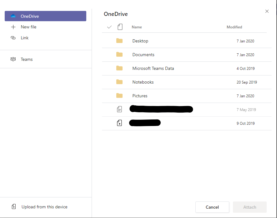Click the Upload from this device link
Viewport: 277px width, 218px height.
pos(44,206)
